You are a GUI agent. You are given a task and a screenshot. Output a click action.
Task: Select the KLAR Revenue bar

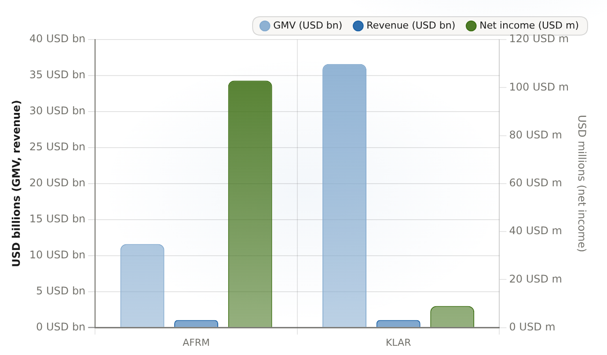tap(398, 324)
